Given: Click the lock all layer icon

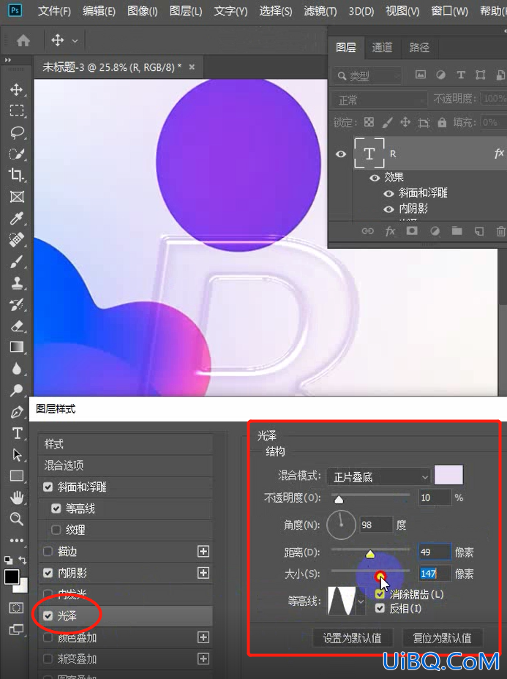Looking at the screenshot, I should (x=442, y=122).
